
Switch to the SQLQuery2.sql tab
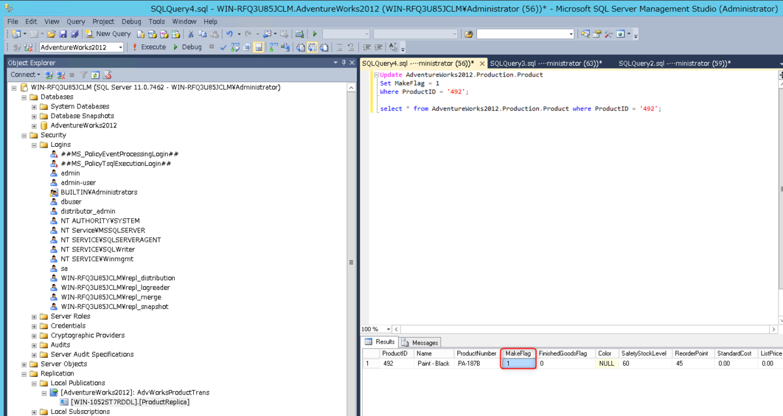coord(674,63)
